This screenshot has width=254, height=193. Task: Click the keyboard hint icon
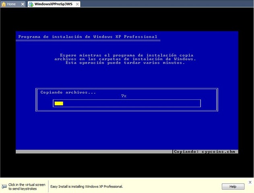4,187
